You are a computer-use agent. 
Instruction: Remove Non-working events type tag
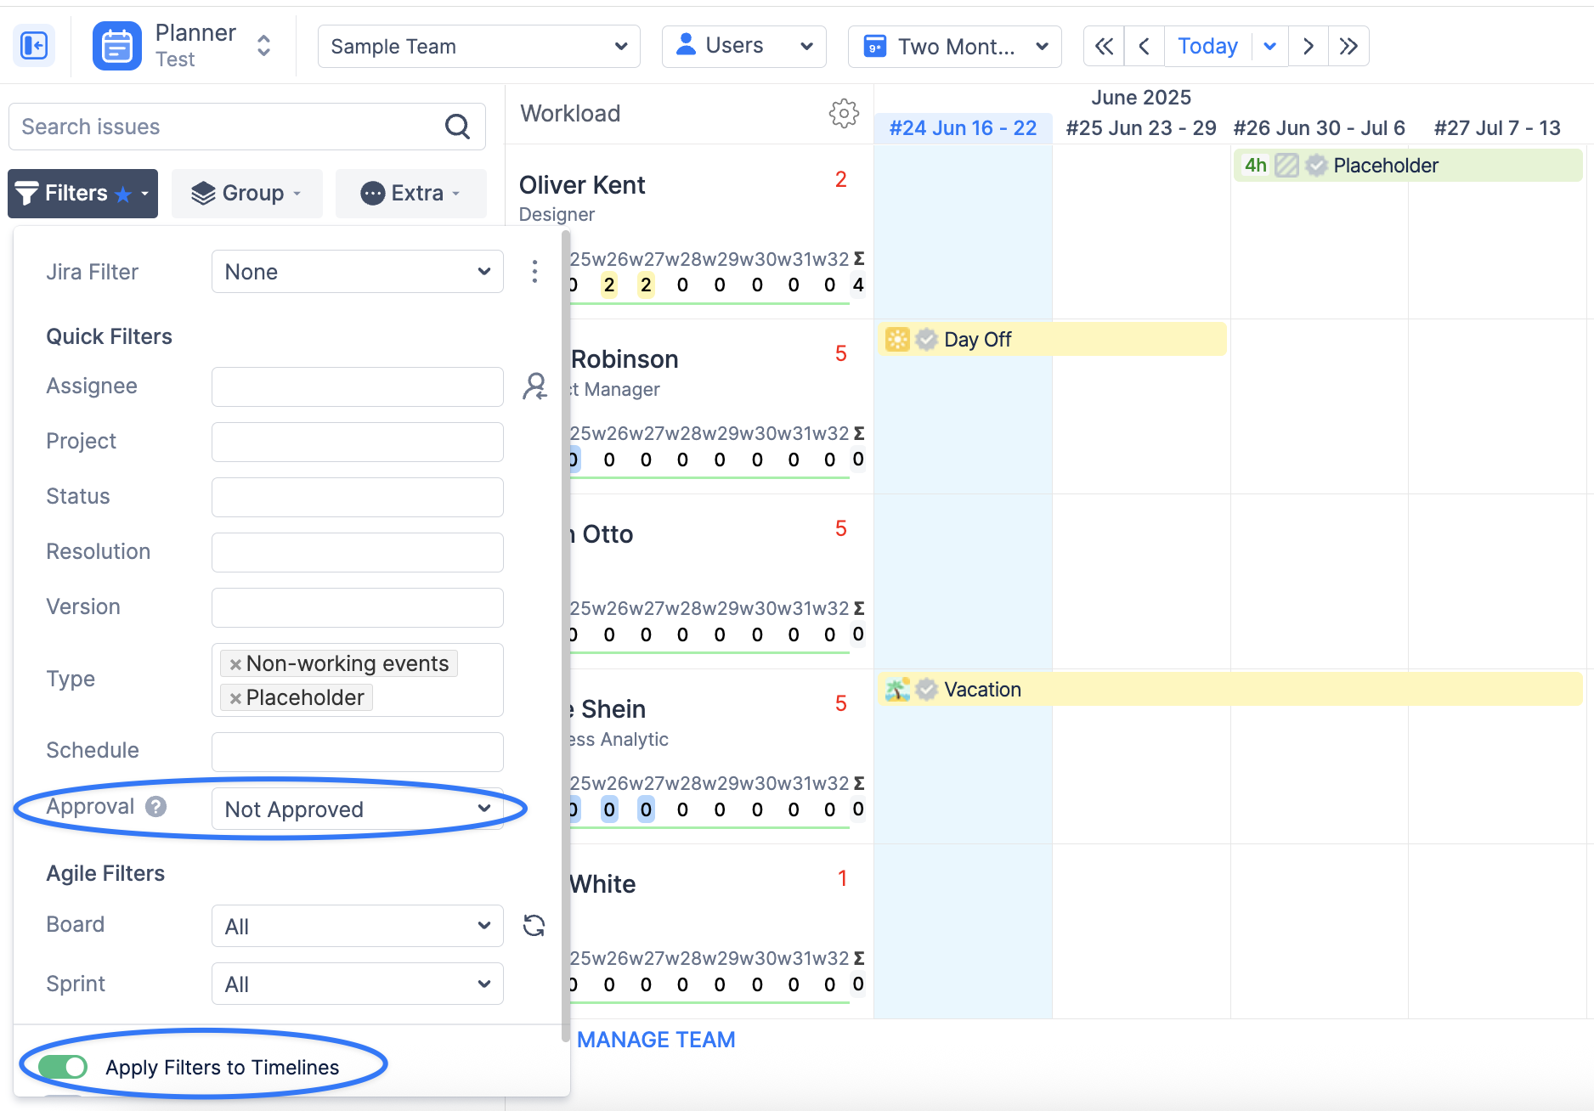235,664
